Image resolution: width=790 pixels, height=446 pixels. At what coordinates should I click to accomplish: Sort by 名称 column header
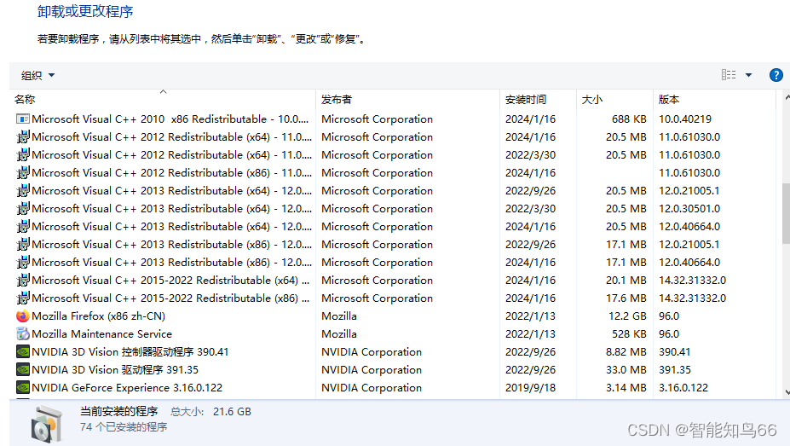163,99
